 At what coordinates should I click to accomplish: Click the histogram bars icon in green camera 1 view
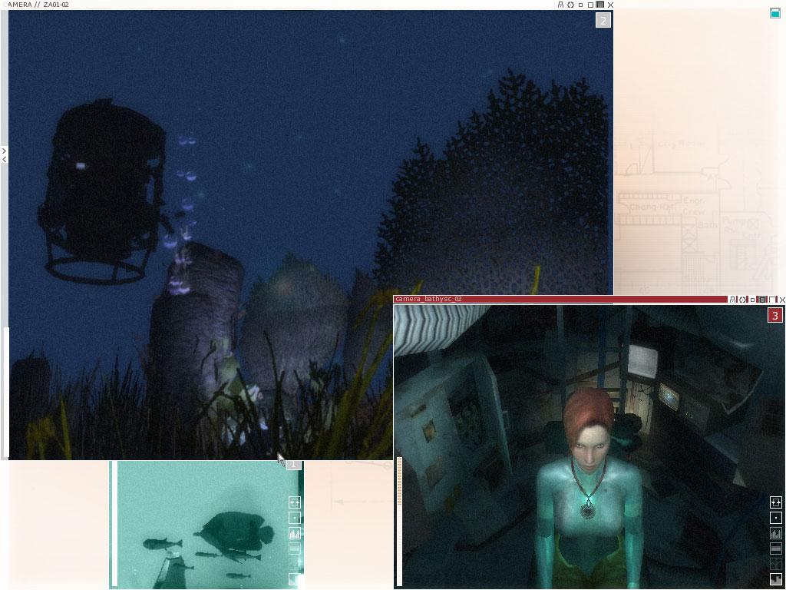(294, 533)
